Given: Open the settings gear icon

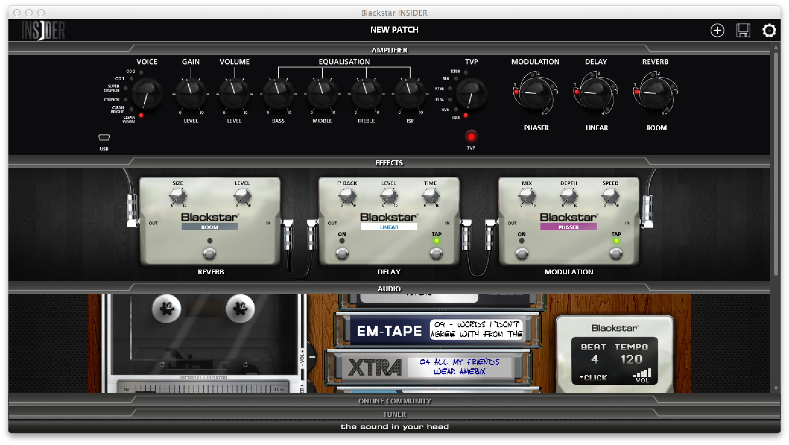Looking at the screenshot, I should pos(769,31).
